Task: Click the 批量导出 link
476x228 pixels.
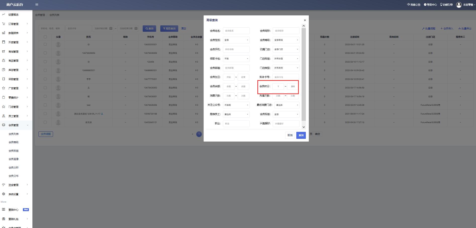Action: pos(465,29)
